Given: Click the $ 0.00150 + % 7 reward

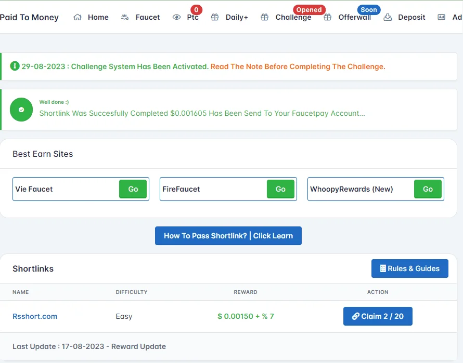Looking at the screenshot, I should pyautogui.click(x=246, y=316).
